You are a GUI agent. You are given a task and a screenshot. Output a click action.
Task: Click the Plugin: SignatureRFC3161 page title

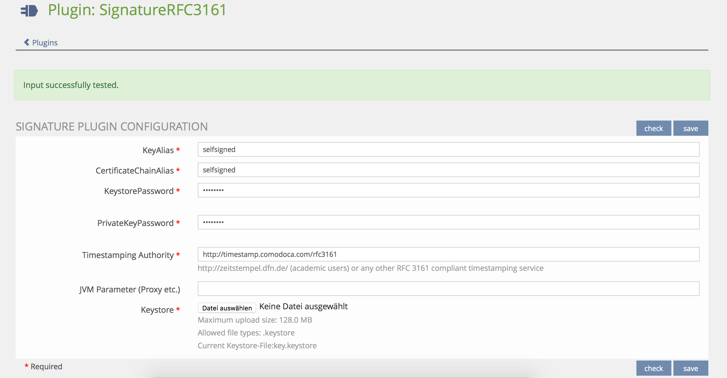(137, 10)
